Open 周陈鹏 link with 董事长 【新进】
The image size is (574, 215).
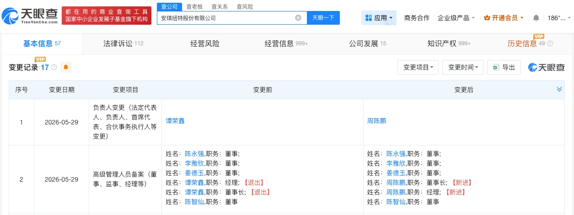tap(396, 183)
